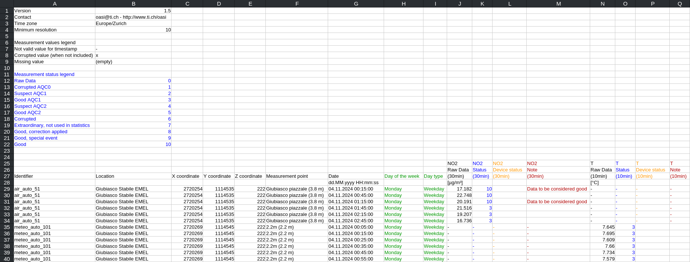Click 'Day of the week' header cell
The width and height of the screenshot is (690, 262).
404,176
